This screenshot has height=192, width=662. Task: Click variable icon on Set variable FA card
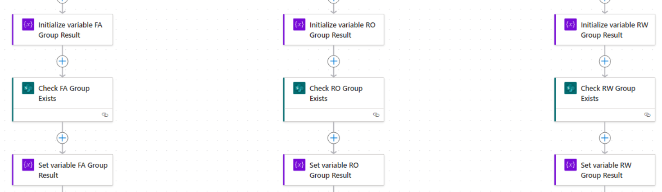[28, 165]
